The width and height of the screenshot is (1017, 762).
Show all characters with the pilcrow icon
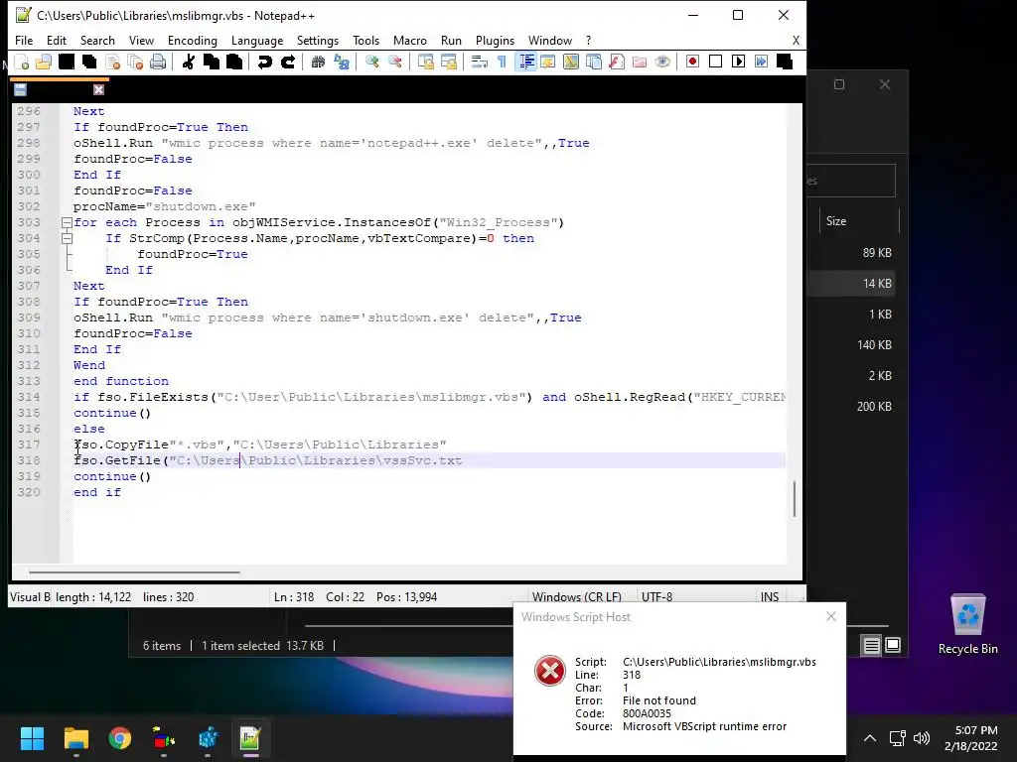click(x=502, y=62)
